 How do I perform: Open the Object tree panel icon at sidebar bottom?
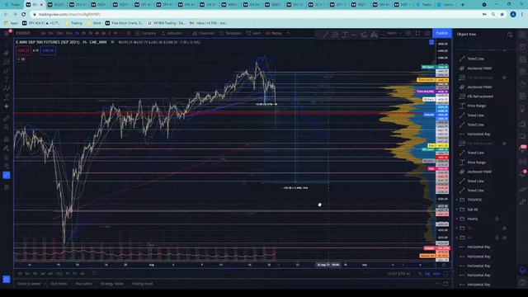pos(522,271)
